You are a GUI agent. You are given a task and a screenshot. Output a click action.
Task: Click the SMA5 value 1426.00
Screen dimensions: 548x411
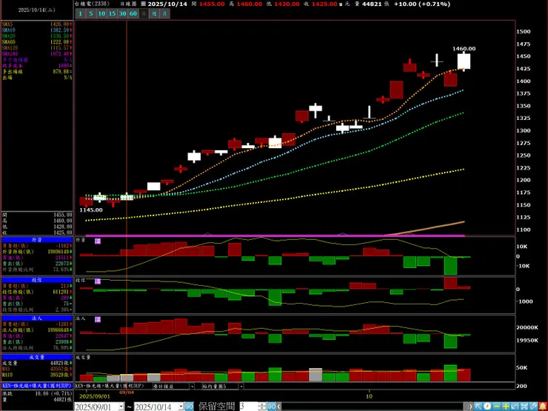point(61,24)
